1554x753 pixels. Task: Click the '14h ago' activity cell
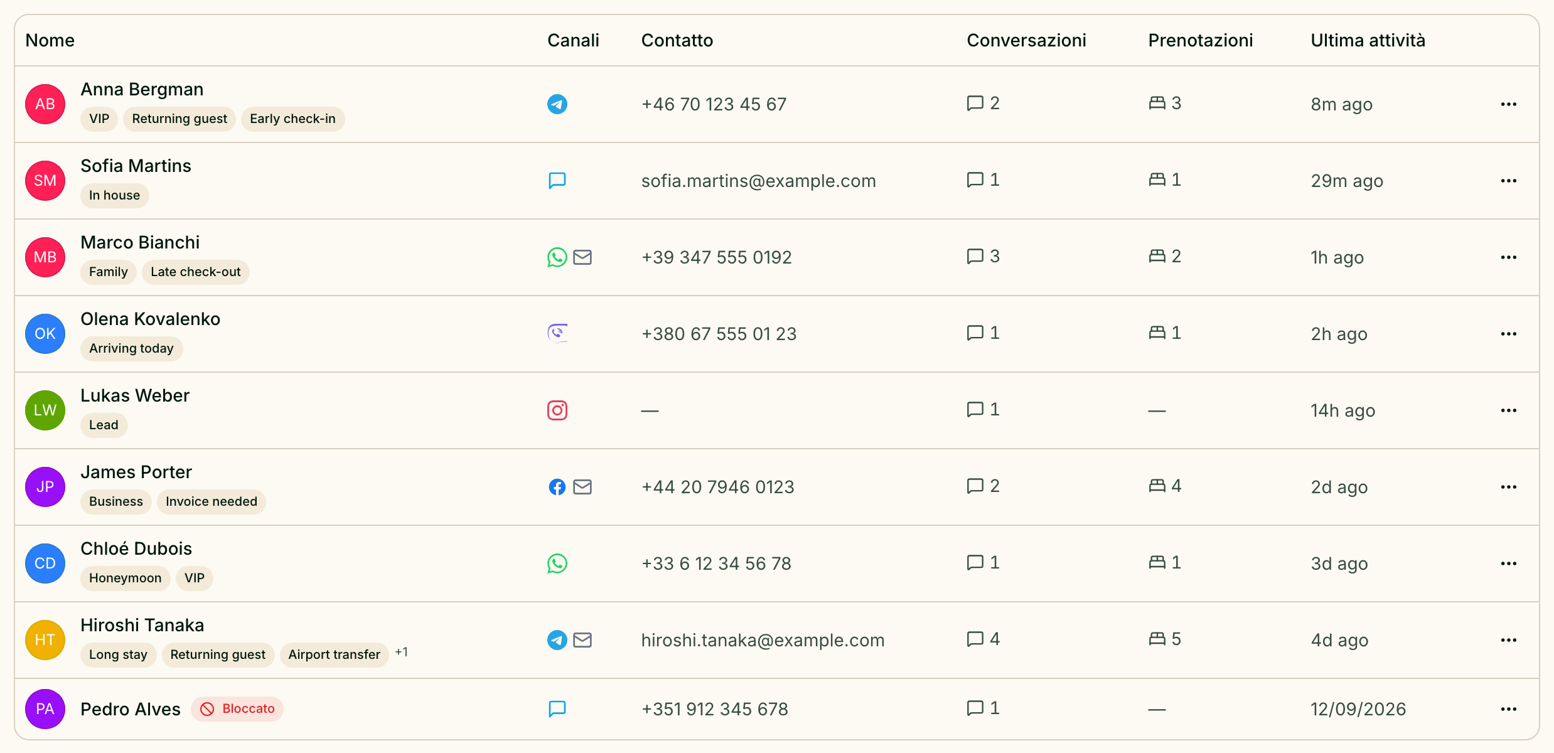click(1343, 410)
